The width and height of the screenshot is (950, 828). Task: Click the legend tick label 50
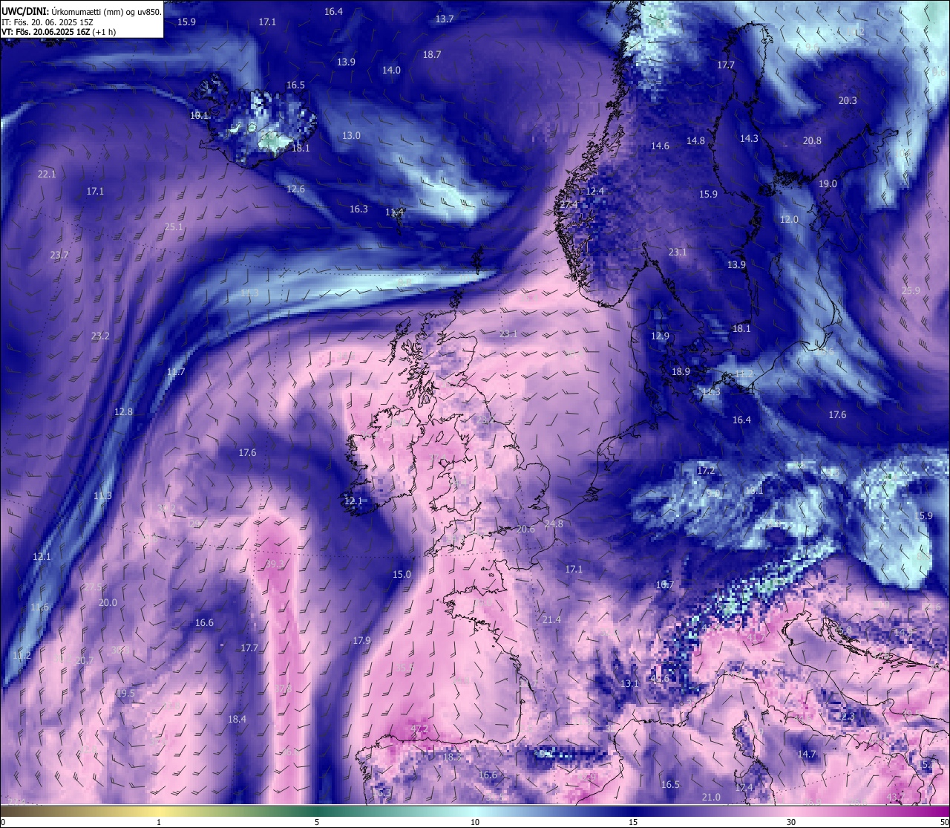pos(944,823)
